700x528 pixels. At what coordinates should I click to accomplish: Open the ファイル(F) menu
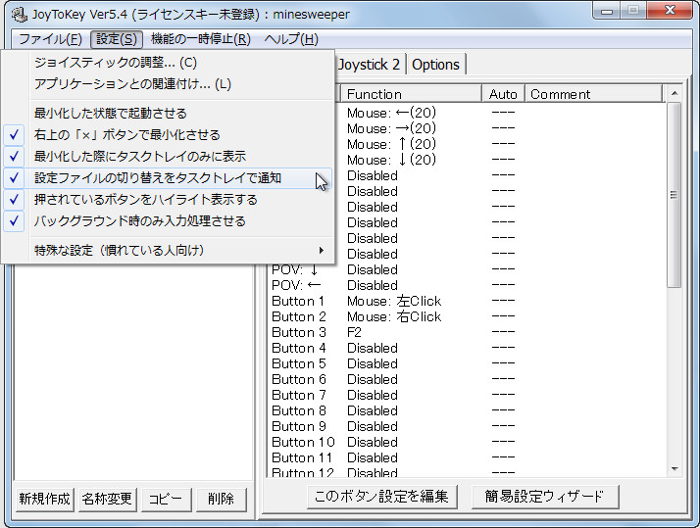coord(50,39)
